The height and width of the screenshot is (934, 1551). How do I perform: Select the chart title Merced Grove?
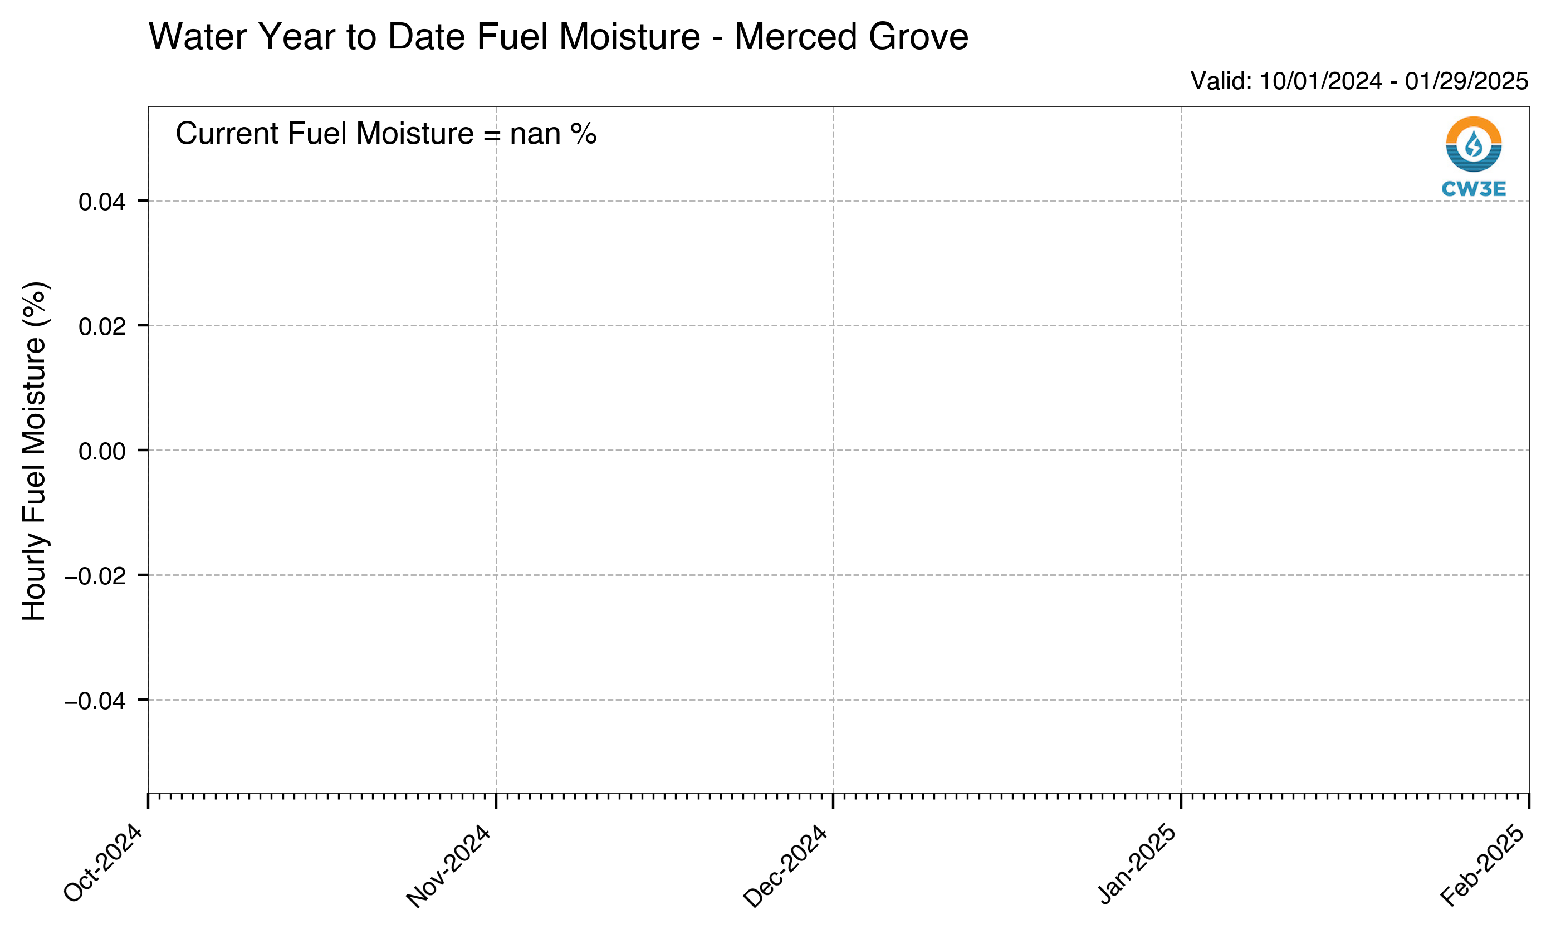tap(558, 37)
